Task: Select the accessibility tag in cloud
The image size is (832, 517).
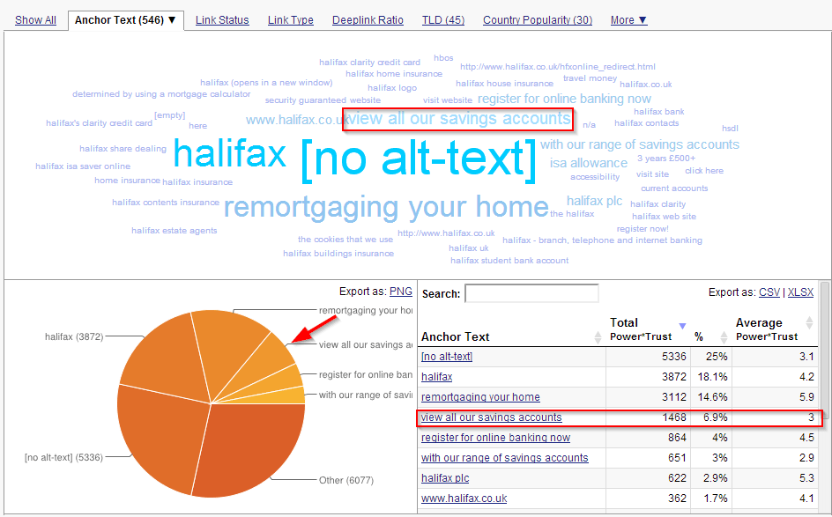Action: click(x=595, y=176)
